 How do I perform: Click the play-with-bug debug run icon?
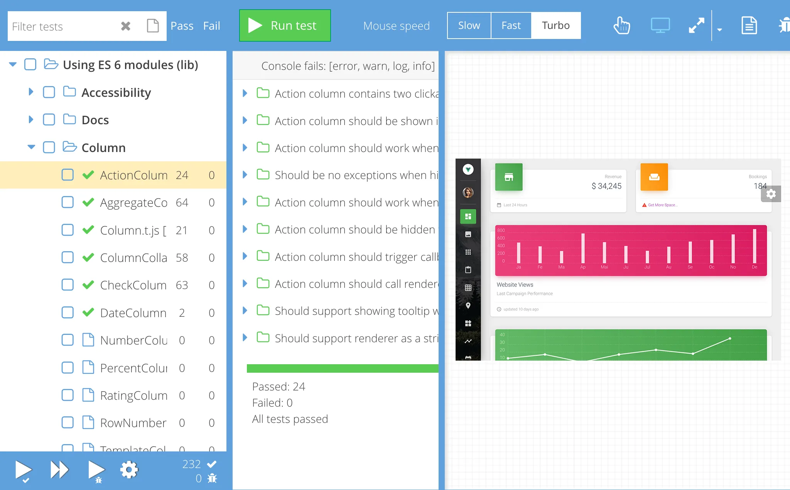click(x=96, y=471)
